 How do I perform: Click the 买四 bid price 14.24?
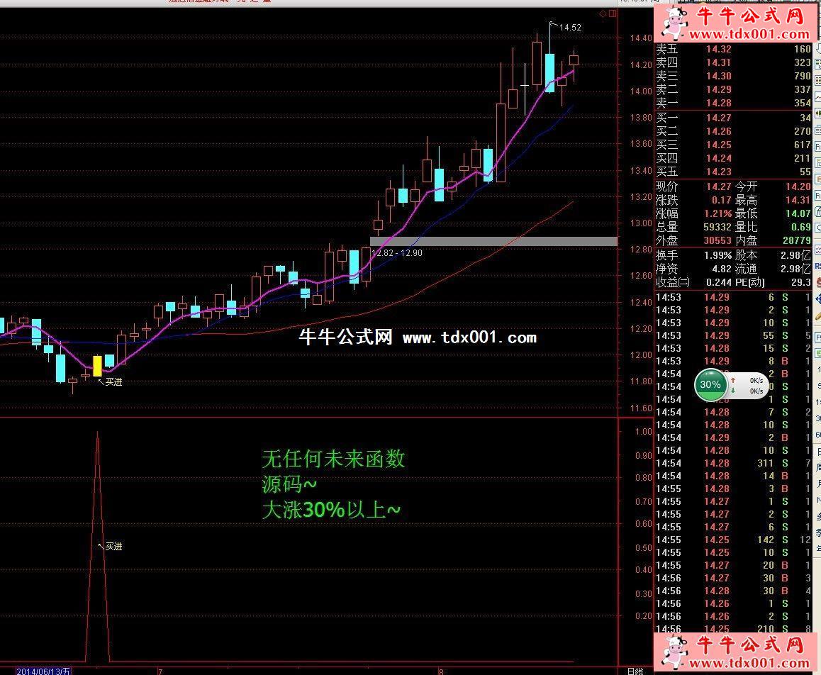tap(718, 158)
